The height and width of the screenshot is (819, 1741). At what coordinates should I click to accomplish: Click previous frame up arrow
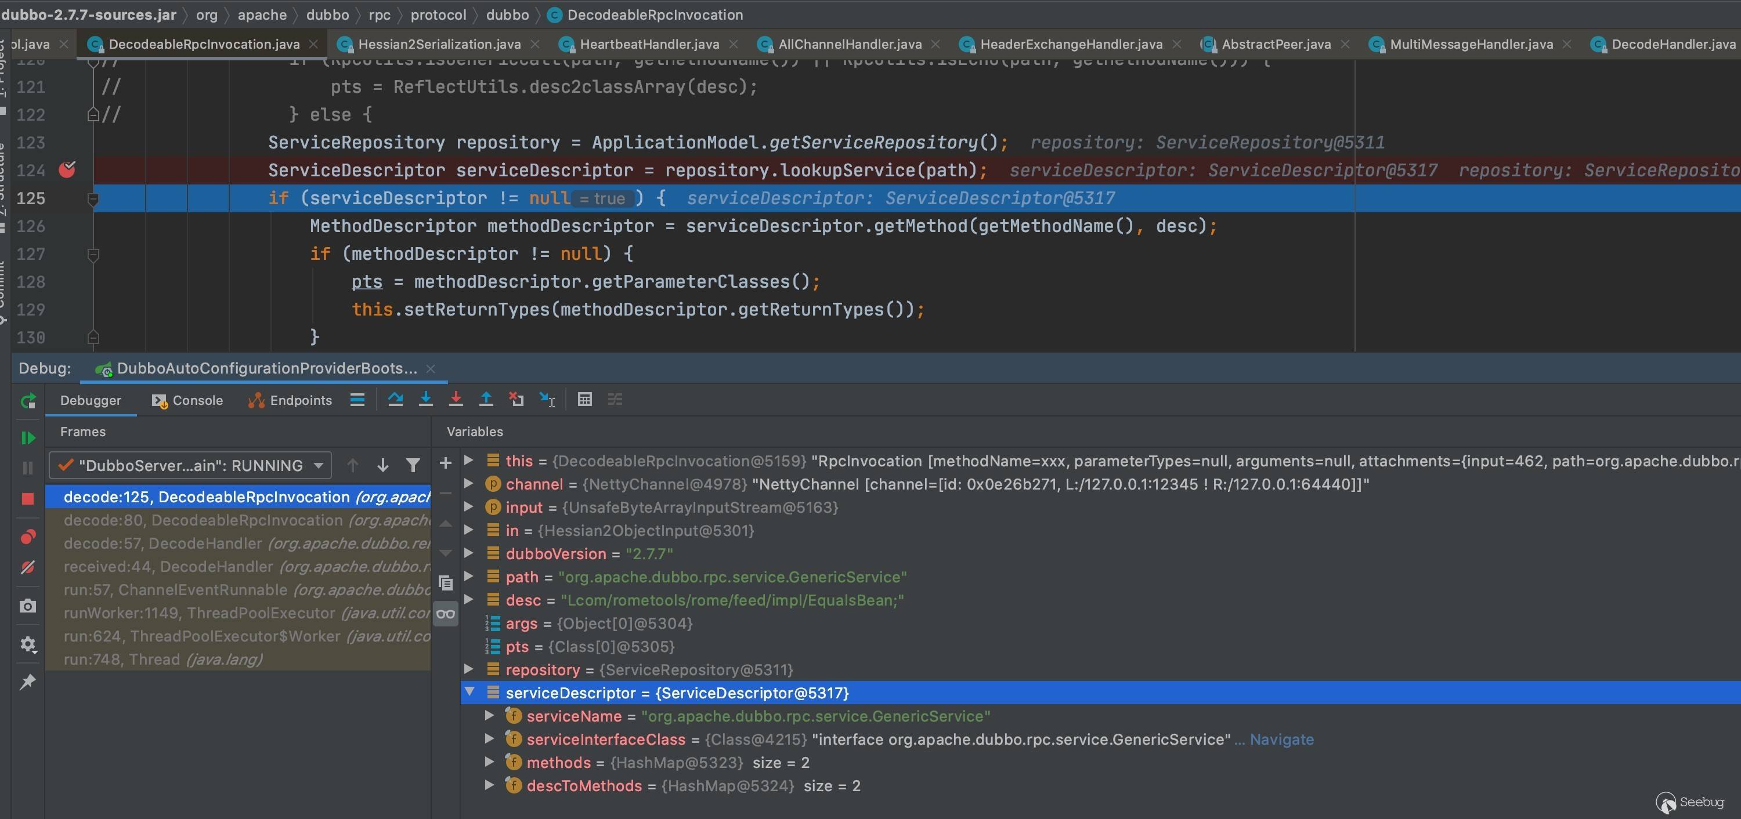[x=353, y=465]
